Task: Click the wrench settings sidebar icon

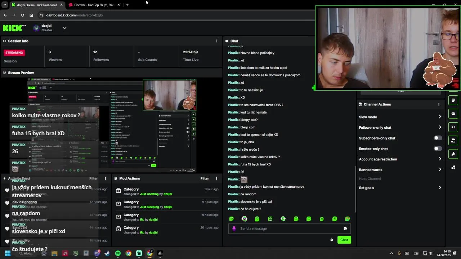Action: pyautogui.click(x=453, y=154)
